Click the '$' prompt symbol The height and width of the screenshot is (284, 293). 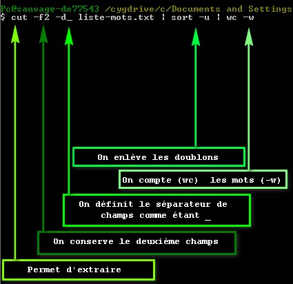[x=3, y=17]
